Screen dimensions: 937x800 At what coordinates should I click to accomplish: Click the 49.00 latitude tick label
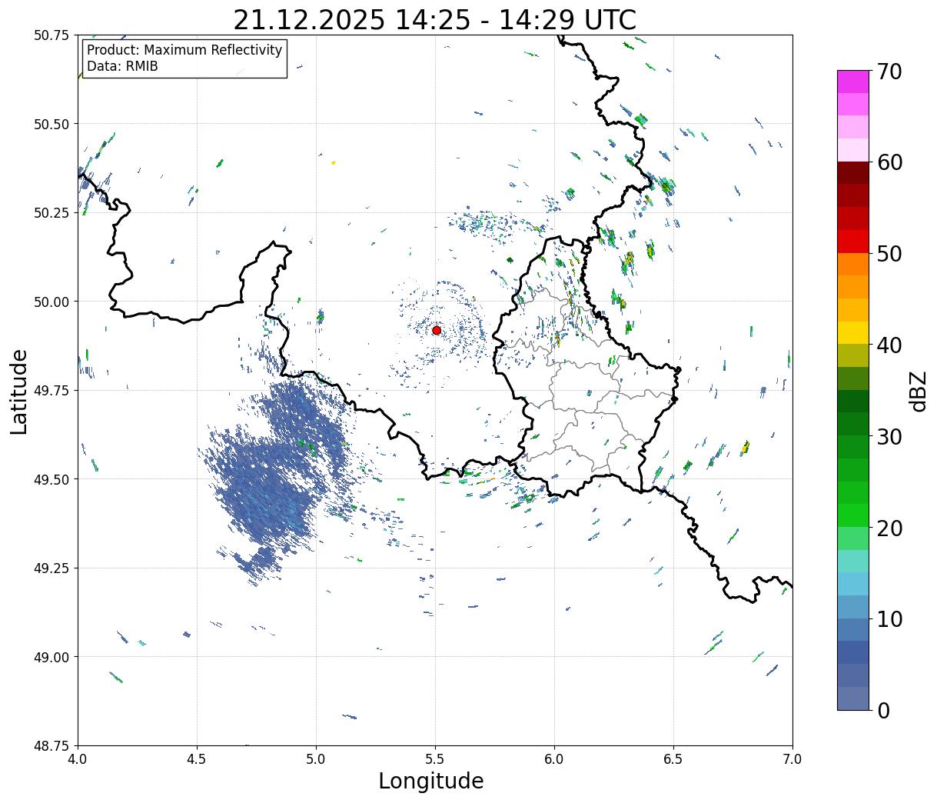52,657
